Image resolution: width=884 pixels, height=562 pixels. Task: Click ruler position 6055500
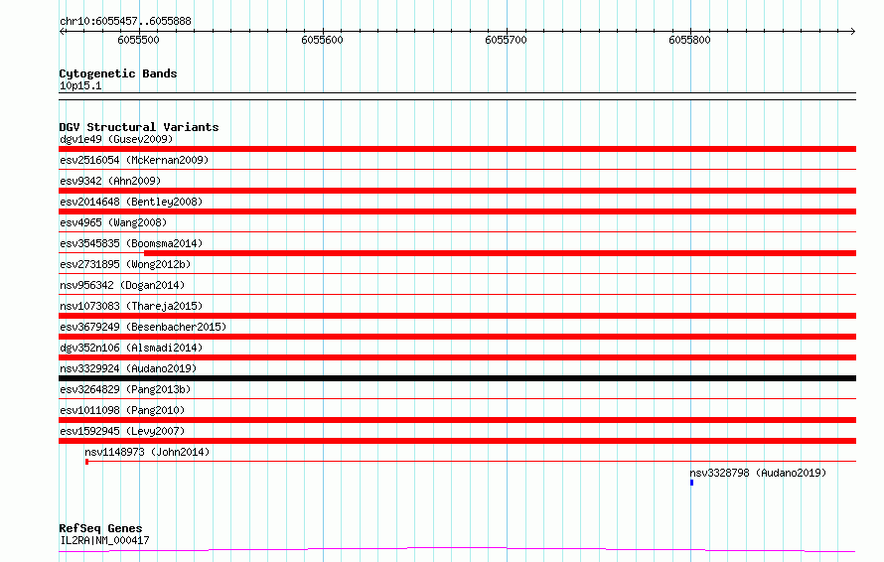click(139, 40)
